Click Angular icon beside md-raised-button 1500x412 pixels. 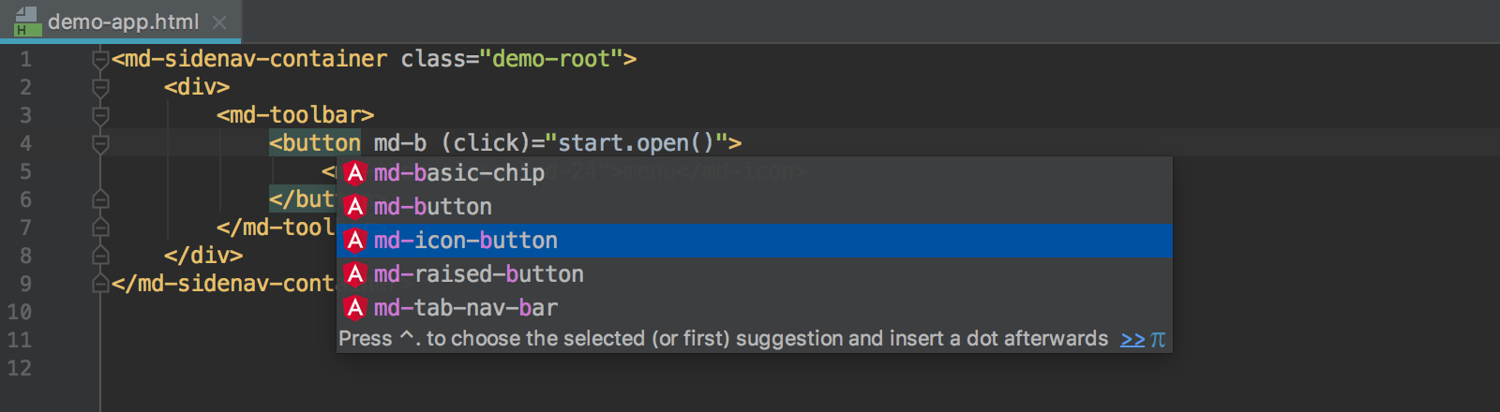(354, 274)
